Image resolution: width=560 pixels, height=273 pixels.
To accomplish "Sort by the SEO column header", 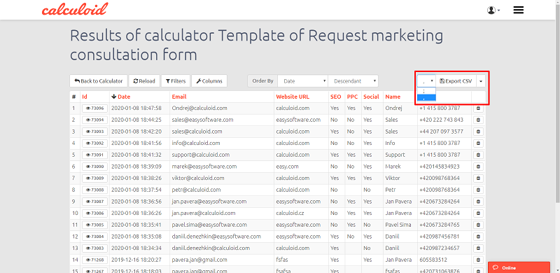I will tap(336, 97).
